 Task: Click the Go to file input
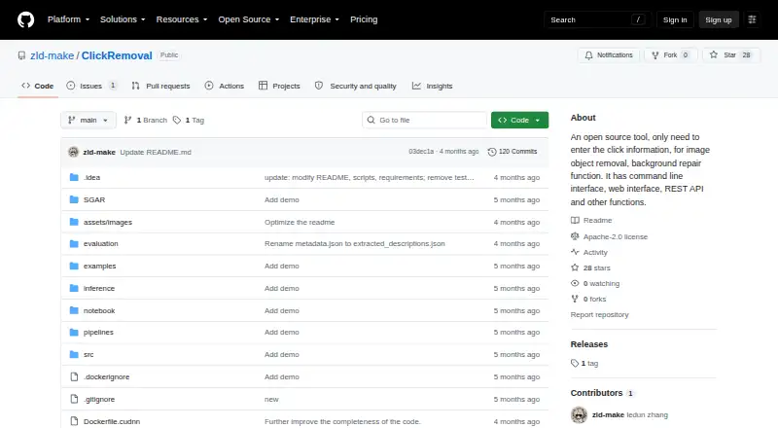(x=425, y=121)
